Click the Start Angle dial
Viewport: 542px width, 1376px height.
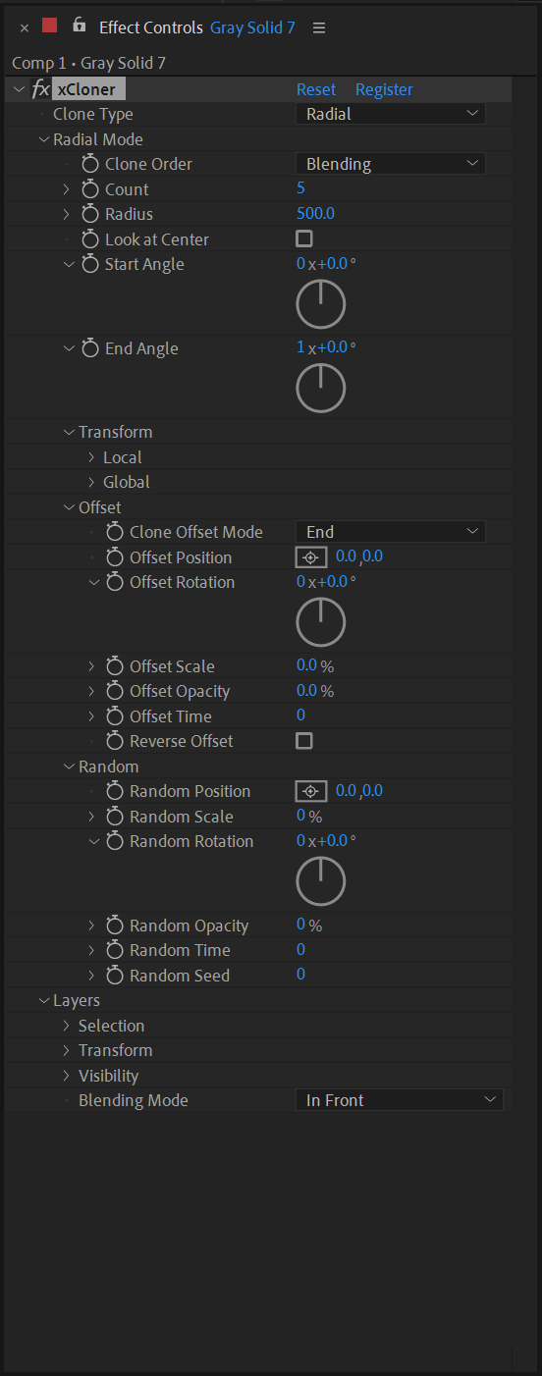(321, 304)
